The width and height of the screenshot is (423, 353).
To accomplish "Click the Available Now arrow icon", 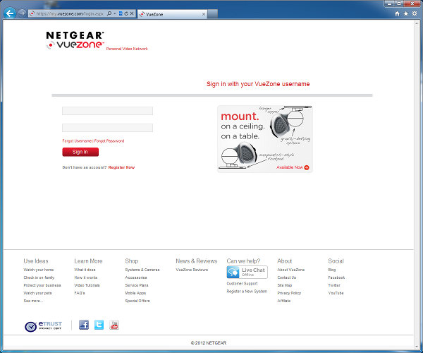I will [307, 167].
